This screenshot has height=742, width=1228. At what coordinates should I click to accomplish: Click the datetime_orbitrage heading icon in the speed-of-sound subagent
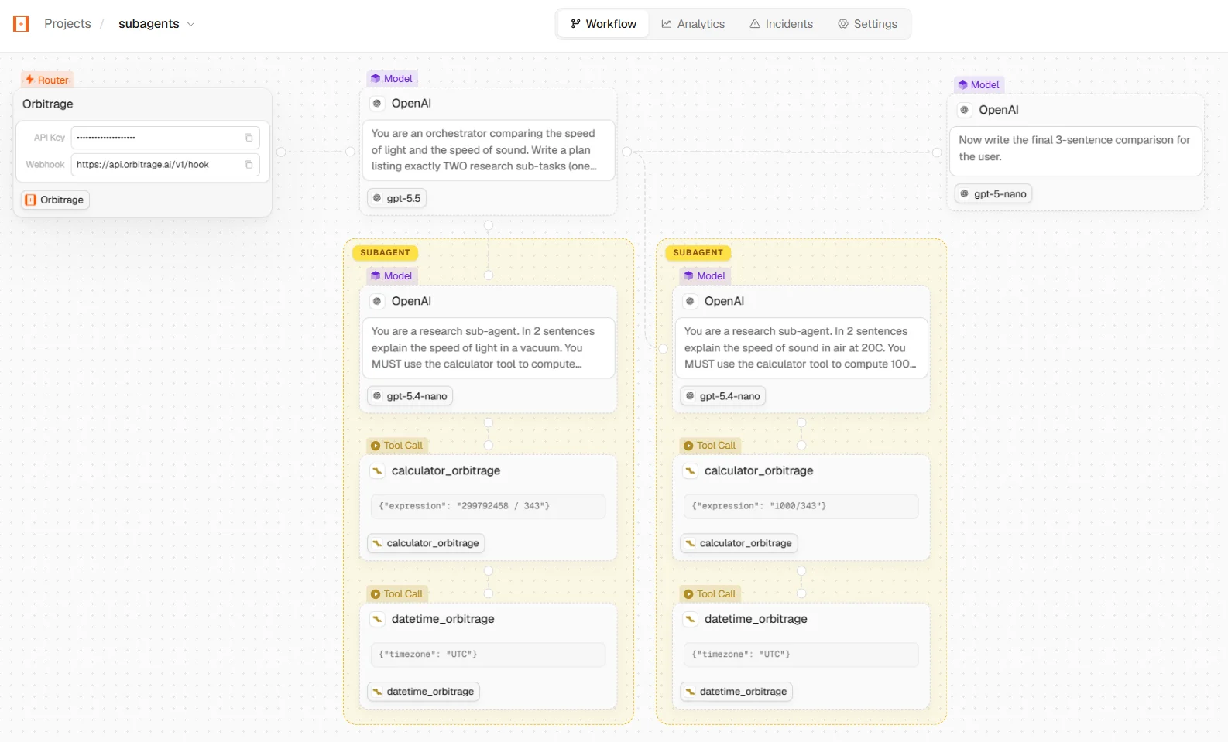coord(690,619)
